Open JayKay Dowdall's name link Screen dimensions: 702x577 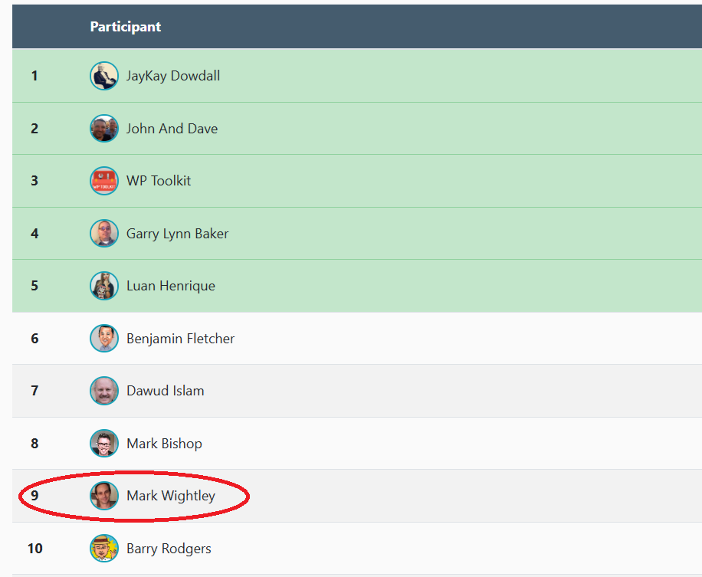(173, 76)
